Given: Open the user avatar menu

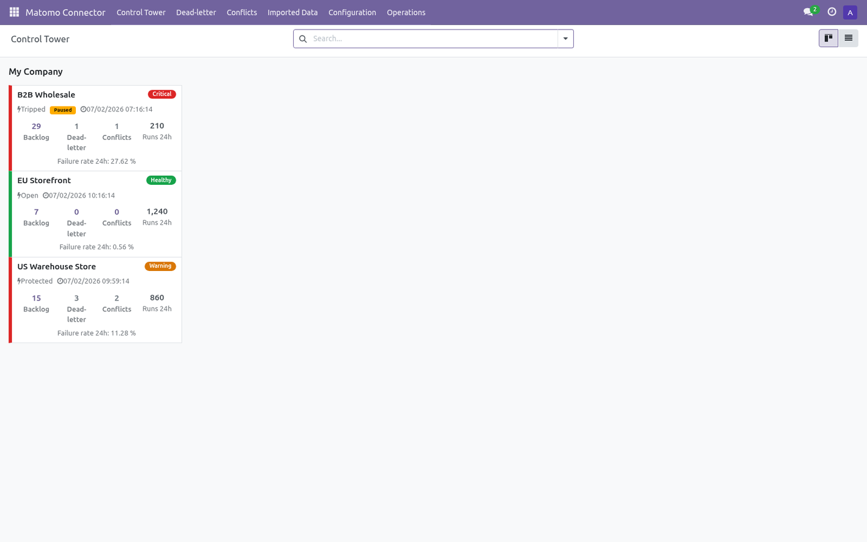Looking at the screenshot, I should 850,12.
